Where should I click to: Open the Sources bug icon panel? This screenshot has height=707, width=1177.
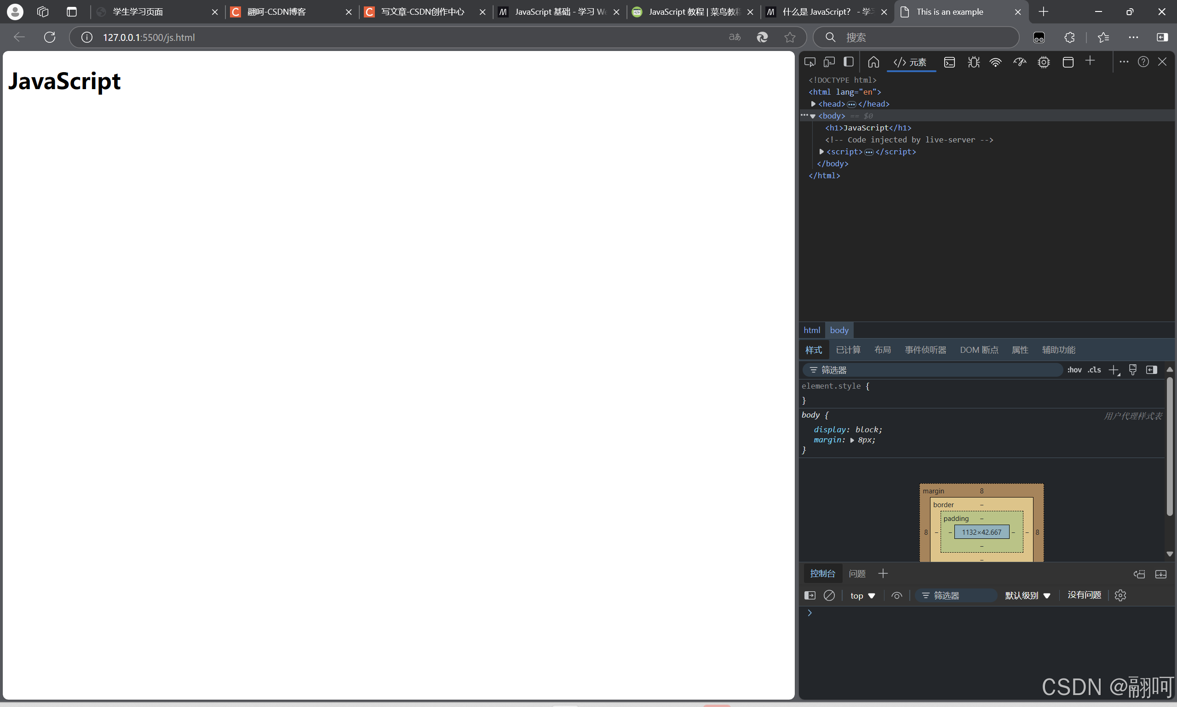pos(973,62)
